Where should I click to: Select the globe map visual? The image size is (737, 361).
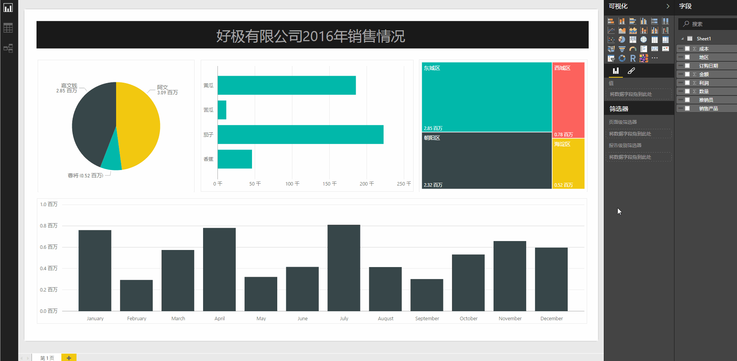click(643, 40)
